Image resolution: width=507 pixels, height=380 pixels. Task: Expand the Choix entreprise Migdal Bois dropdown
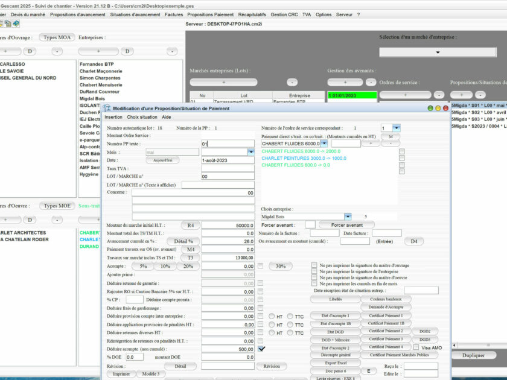[348, 217]
